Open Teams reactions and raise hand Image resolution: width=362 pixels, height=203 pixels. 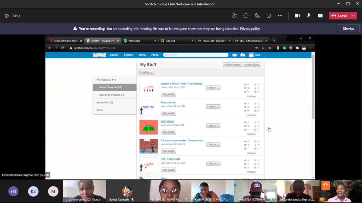click(x=257, y=16)
